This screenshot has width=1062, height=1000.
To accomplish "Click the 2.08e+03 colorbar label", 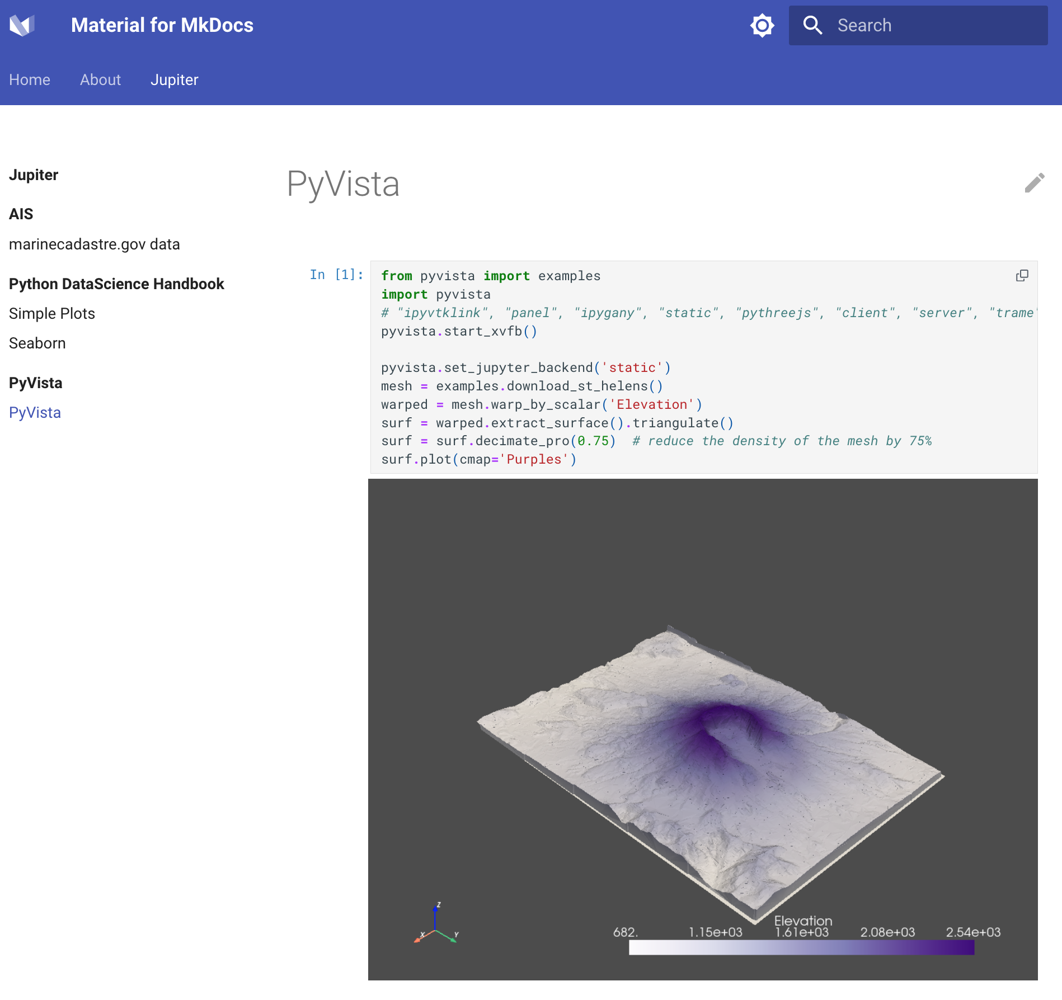I will click(x=887, y=932).
